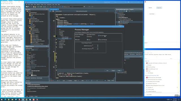Image resolution: width=181 pixels, height=101 pixels.
Task: Click the ShowLeakMessage process icon in Task Manager
Action: (x=147, y=69)
